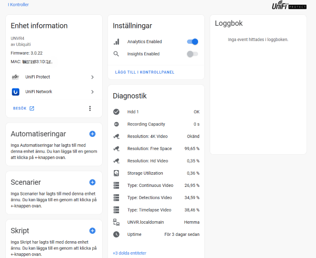Click the Insights Enabled magnifier icon
Viewport: 316px width, 258px height.
[116, 54]
